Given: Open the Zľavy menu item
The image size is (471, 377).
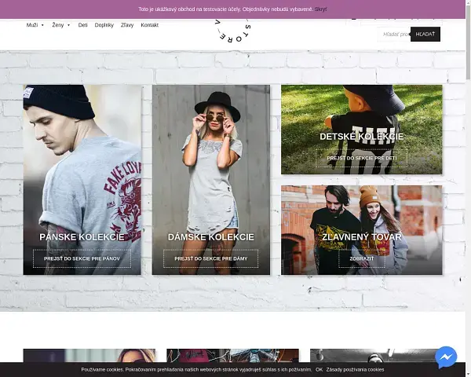Looking at the screenshot, I should [x=127, y=25].
